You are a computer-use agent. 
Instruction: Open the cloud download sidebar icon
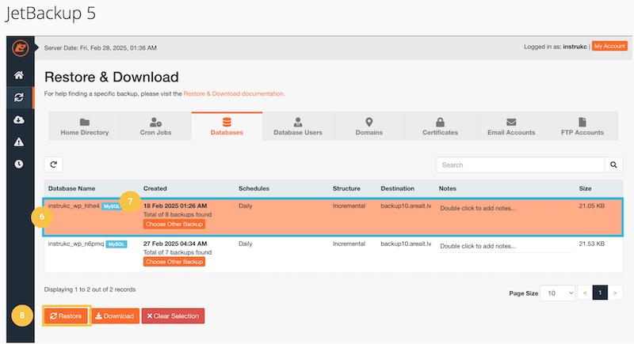(x=19, y=119)
